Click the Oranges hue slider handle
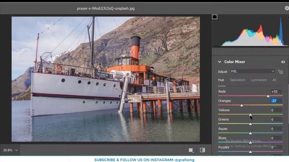289x162 pixels. point(242,105)
